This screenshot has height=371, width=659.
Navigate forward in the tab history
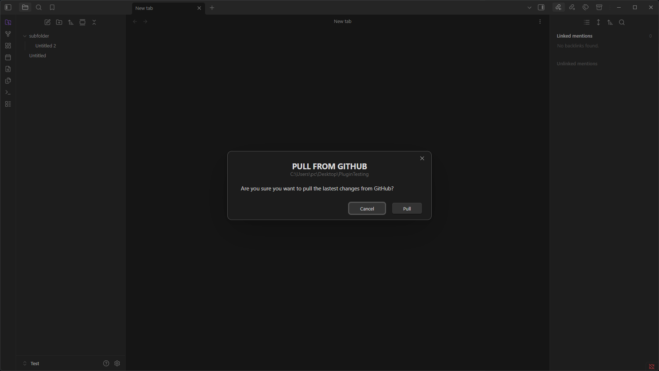145,22
